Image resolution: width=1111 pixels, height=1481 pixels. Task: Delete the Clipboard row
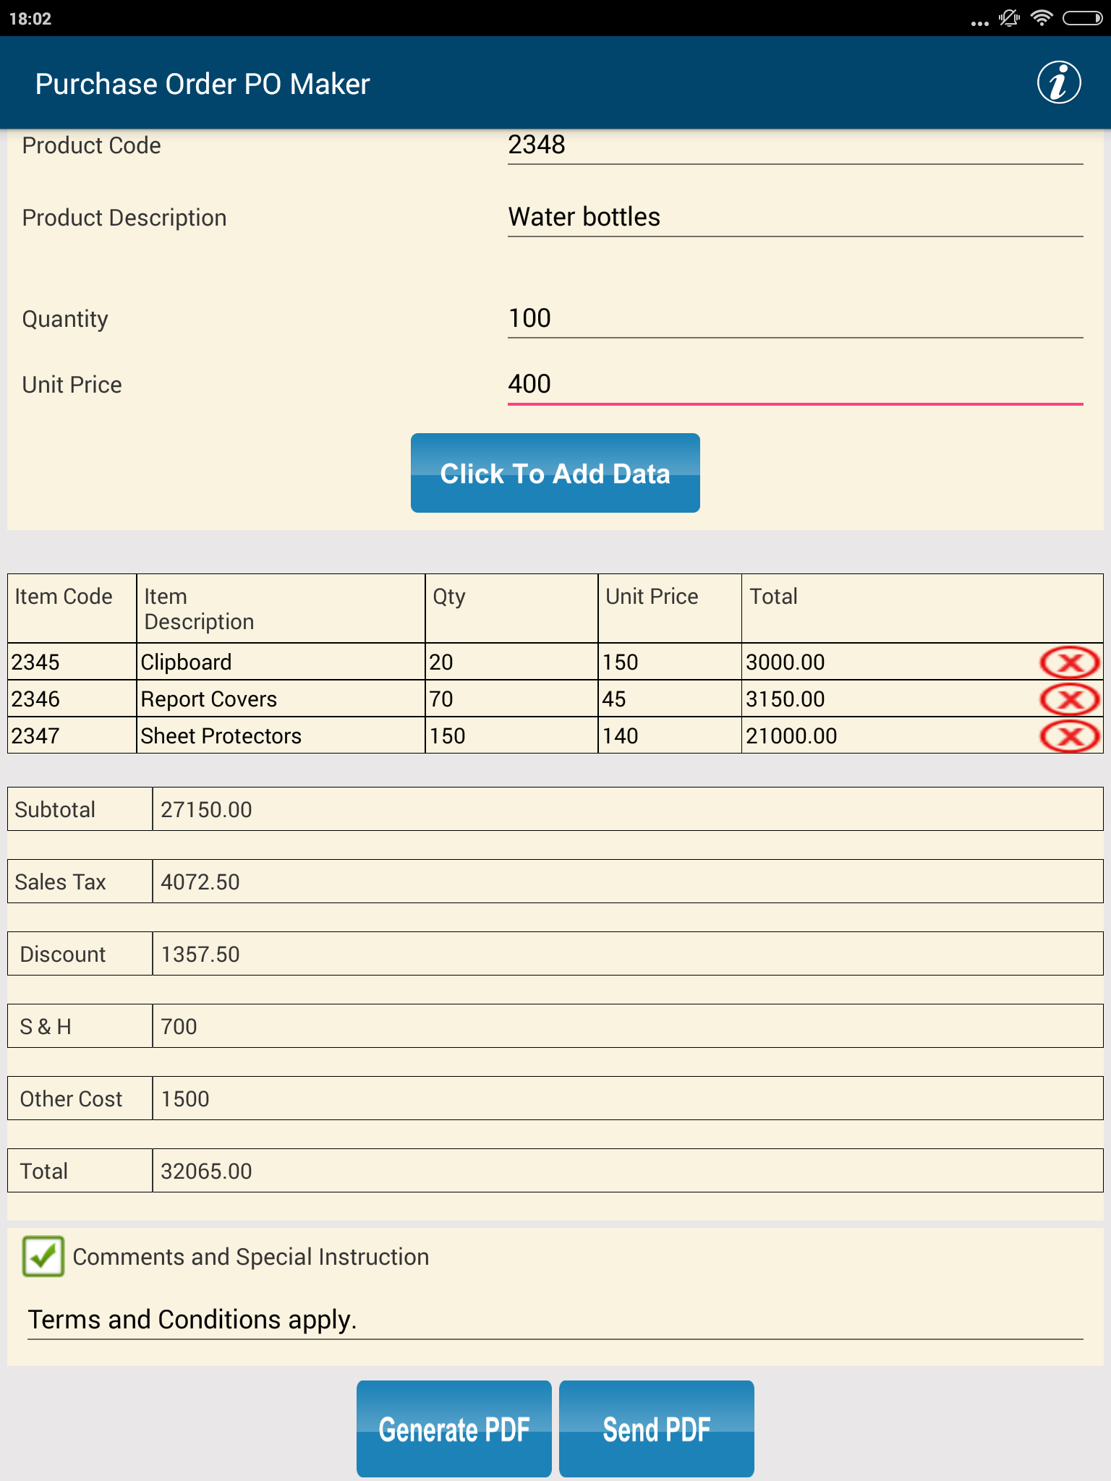(1070, 662)
